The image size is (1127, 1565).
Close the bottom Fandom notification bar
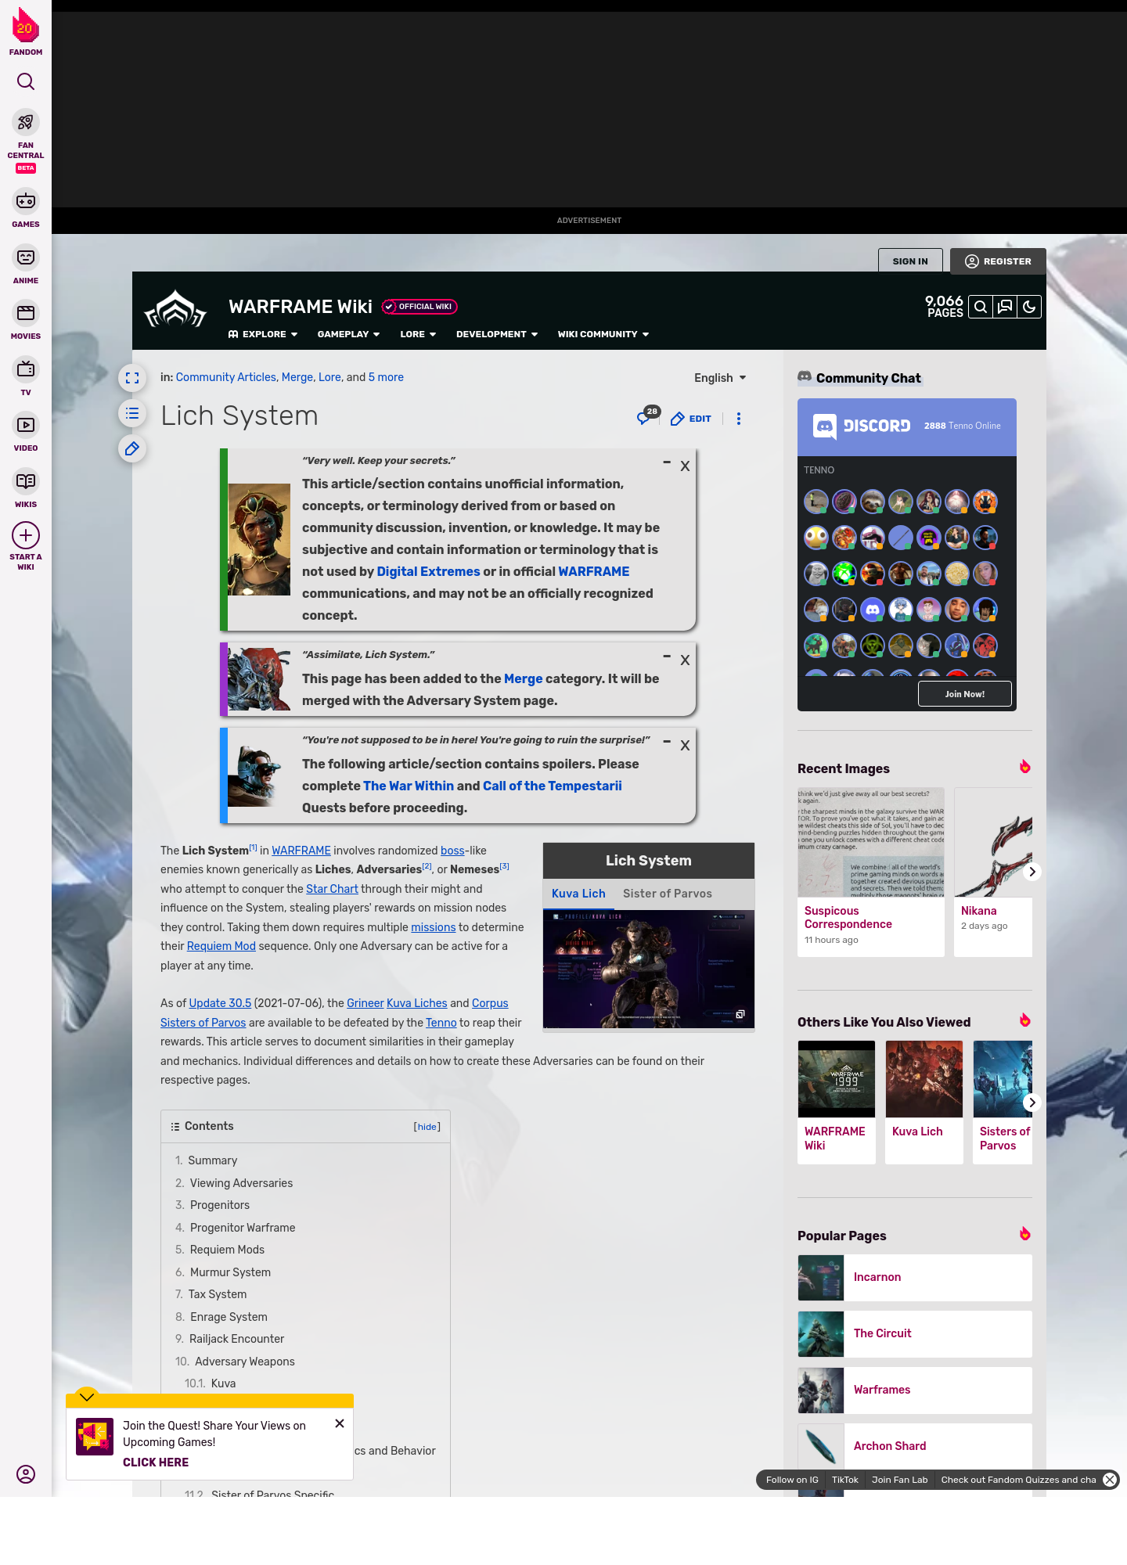tap(1110, 1480)
